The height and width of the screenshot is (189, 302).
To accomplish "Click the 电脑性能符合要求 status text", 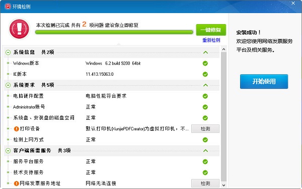I will [x=106, y=96].
